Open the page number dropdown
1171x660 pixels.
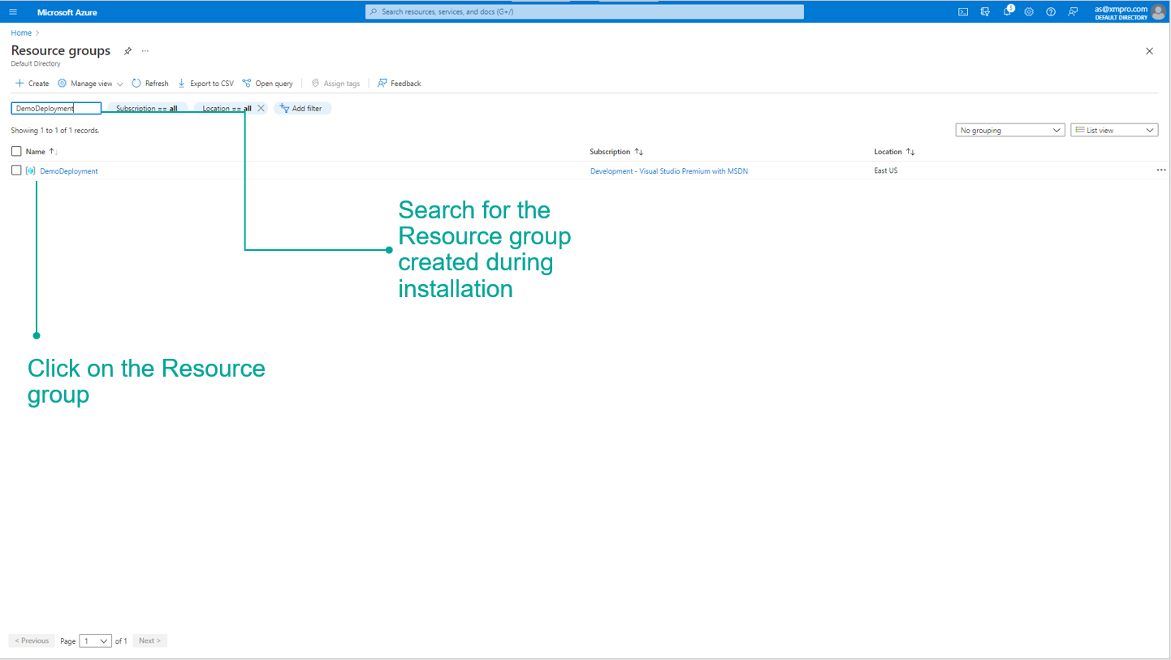[96, 641]
